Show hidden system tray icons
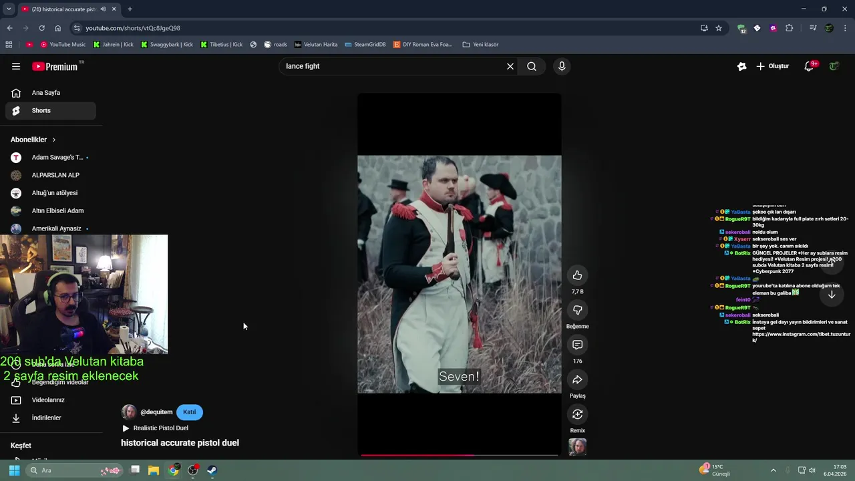855x481 pixels. coord(774,470)
